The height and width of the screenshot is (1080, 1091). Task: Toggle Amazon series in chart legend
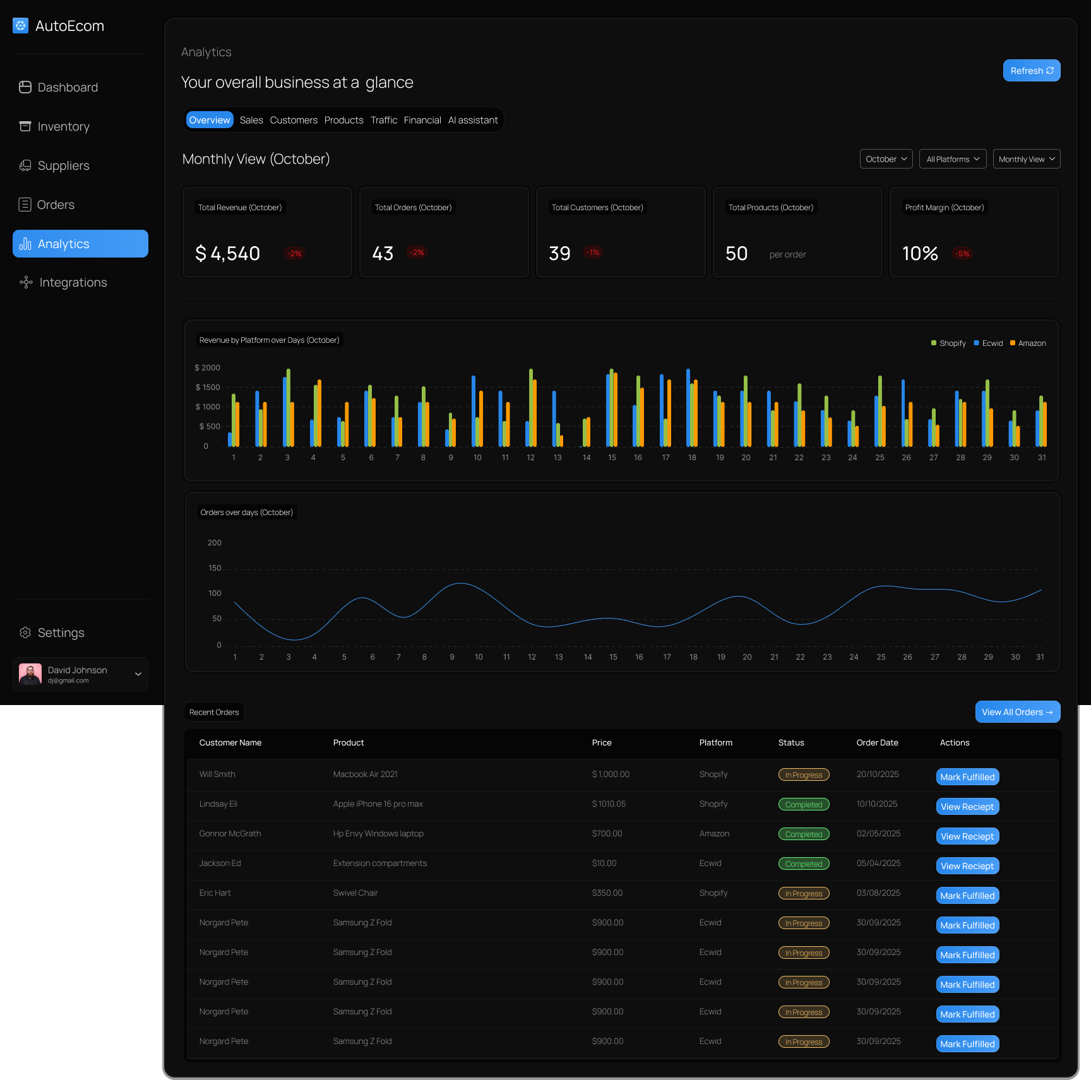click(x=1028, y=343)
